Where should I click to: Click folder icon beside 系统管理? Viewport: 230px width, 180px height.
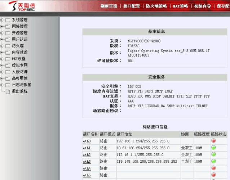click(x=8, y=20)
